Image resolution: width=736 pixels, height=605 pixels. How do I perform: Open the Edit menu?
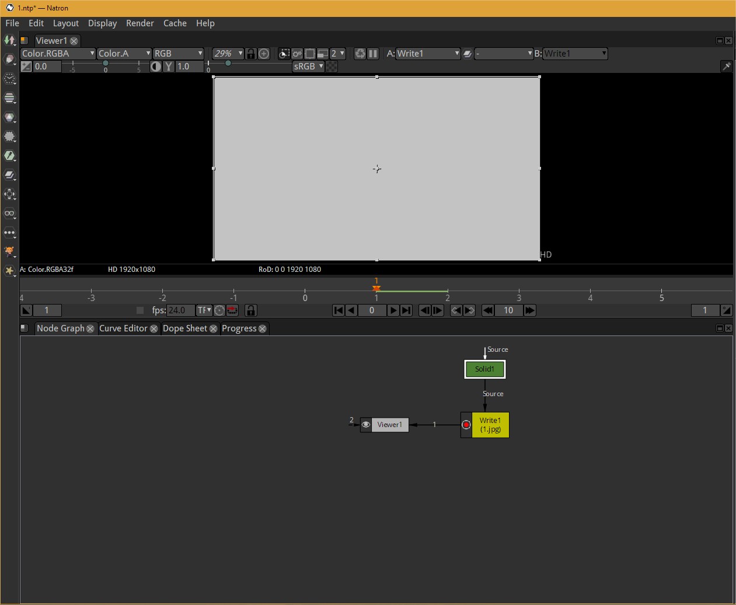point(36,23)
